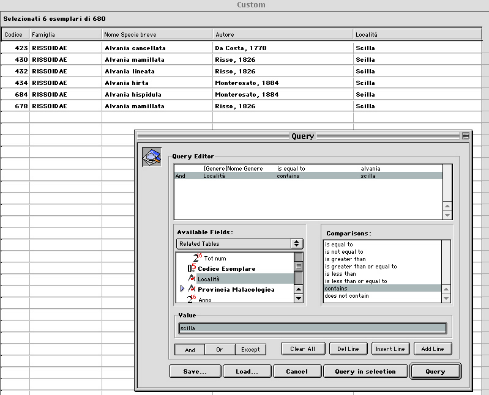Choose the 'is greater than' comparison

[383, 259]
